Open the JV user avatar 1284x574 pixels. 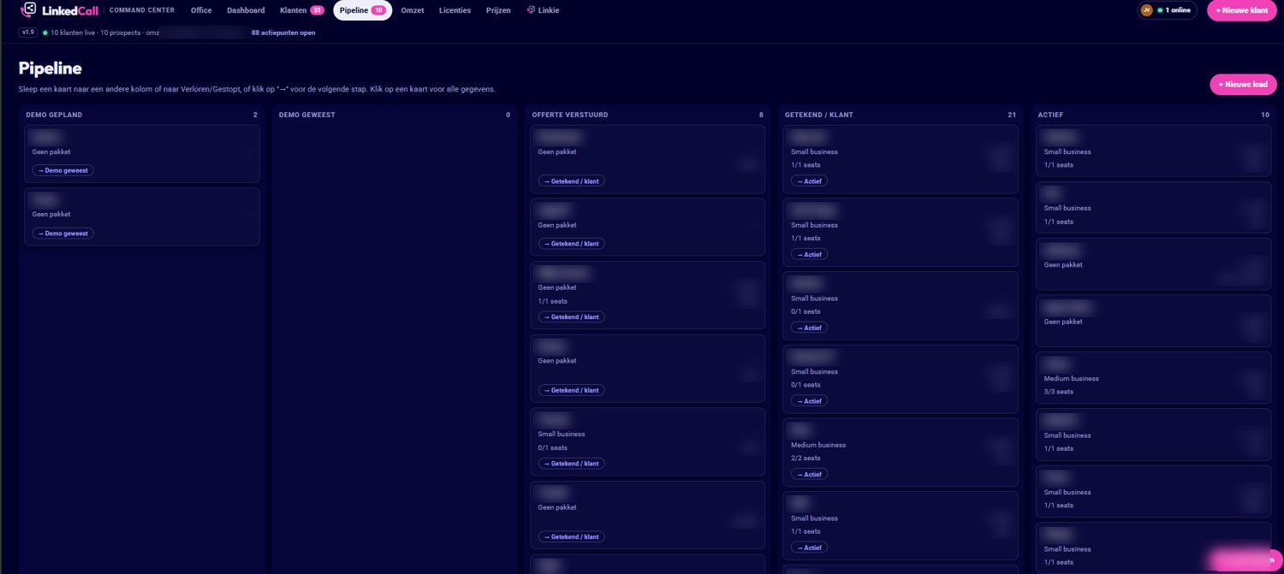click(1147, 10)
